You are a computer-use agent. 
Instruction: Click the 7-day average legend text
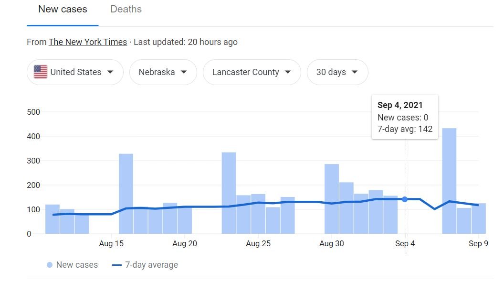tap(151, 265)
